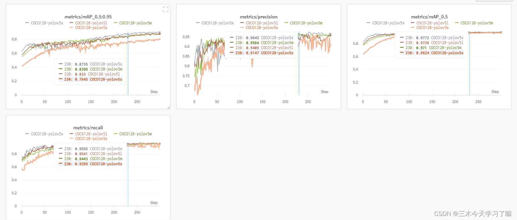Select COCO128-yolov5m legend entry in precision chart
Screen dimensions: 517x220
point(303,23)
